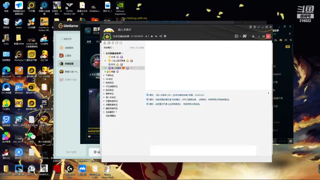
Task: Click the search icon in right background window
Action: [291, 40]
